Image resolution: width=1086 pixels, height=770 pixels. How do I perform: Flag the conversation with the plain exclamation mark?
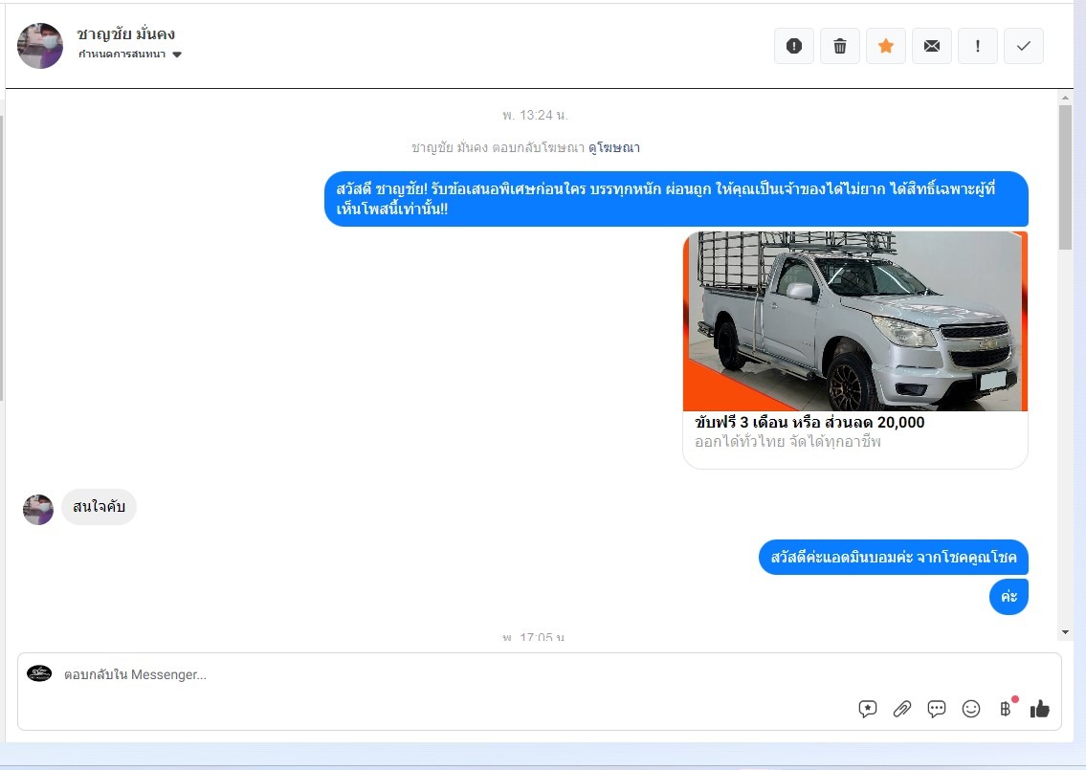tap(978, 46)
